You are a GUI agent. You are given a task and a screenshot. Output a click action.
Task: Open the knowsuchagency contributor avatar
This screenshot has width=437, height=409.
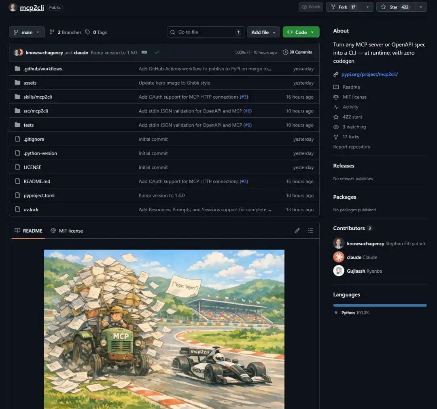tap(339, 243)
